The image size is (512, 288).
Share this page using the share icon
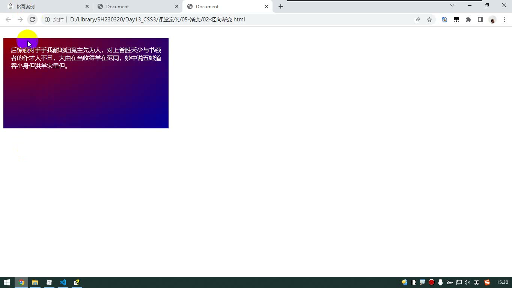[417, 19]
